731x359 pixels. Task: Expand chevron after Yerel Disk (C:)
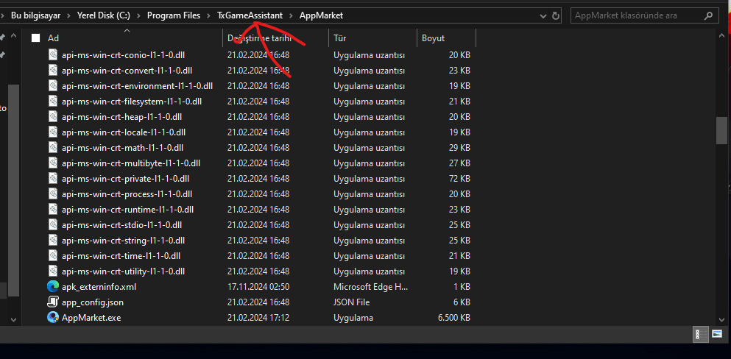pyautogui.click(x=139, y=16)
